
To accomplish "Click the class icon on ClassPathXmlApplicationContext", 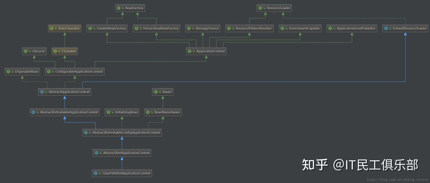I will [x=95, y=173].
